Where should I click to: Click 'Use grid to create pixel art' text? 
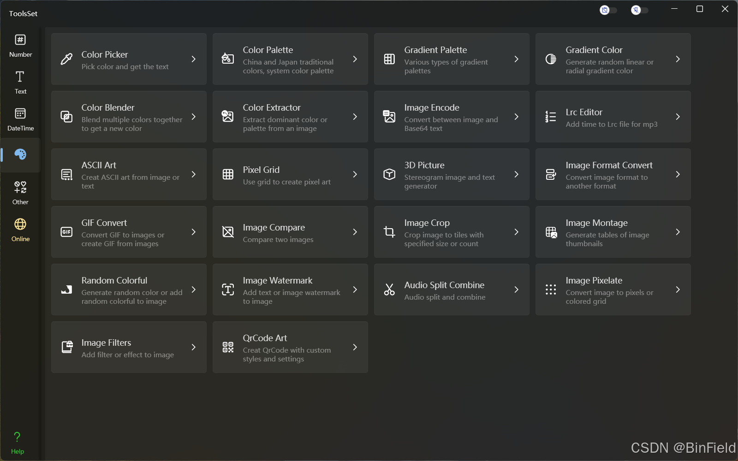pyautogui.click(x=287, y=182)
